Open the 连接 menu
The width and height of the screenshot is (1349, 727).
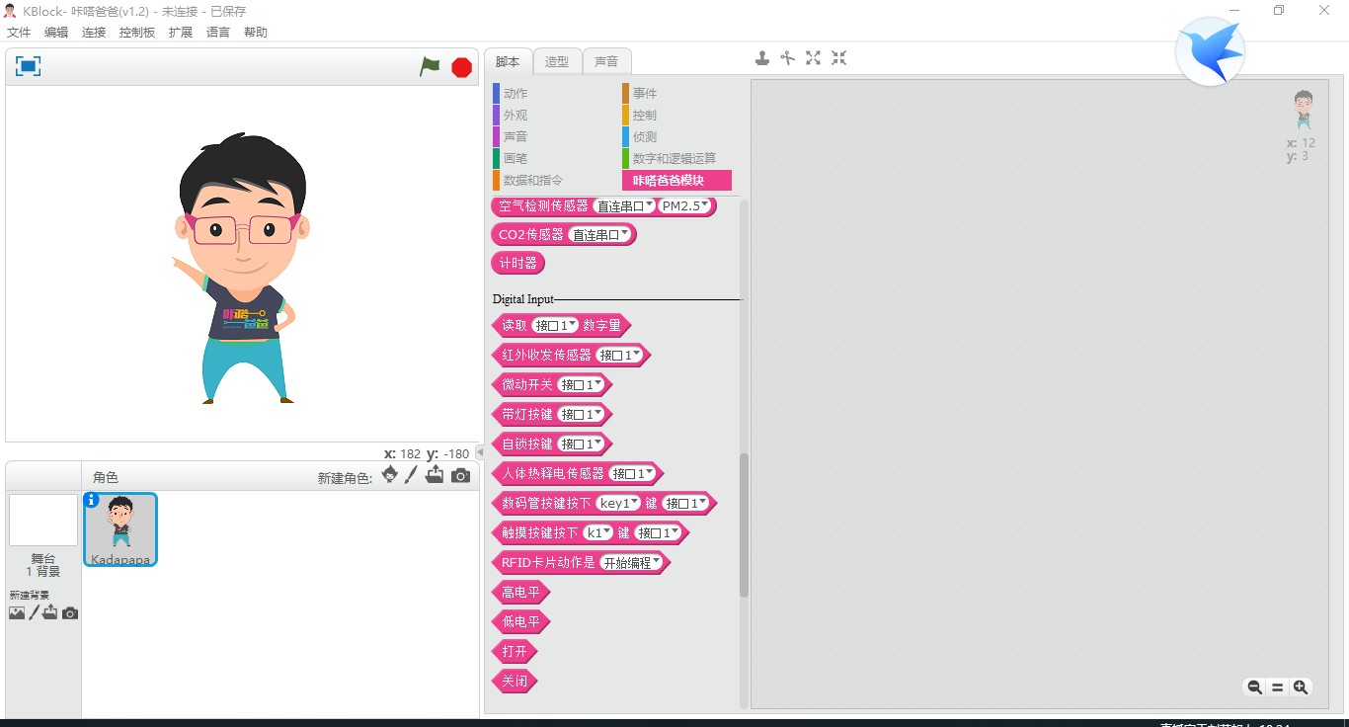[x=94, y=32]
